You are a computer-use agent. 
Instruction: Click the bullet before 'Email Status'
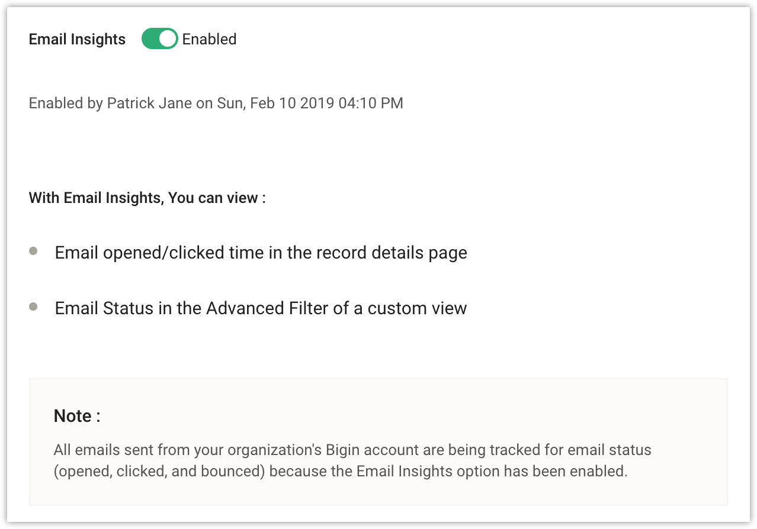(33, 307)
